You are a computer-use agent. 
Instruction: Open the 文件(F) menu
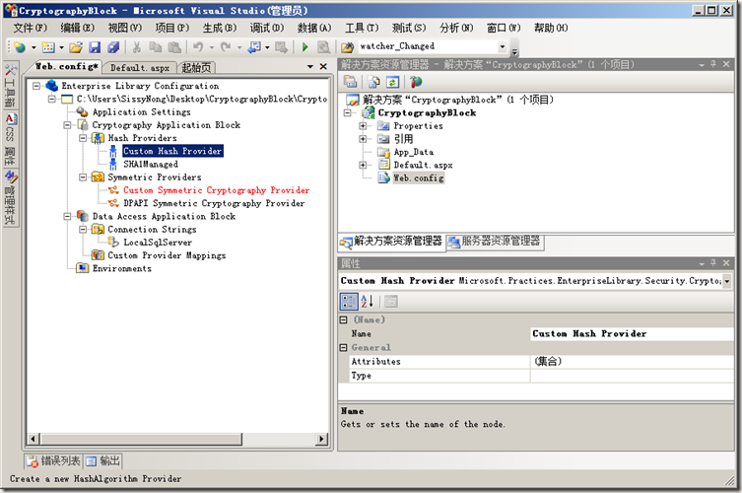click(30, 28)
